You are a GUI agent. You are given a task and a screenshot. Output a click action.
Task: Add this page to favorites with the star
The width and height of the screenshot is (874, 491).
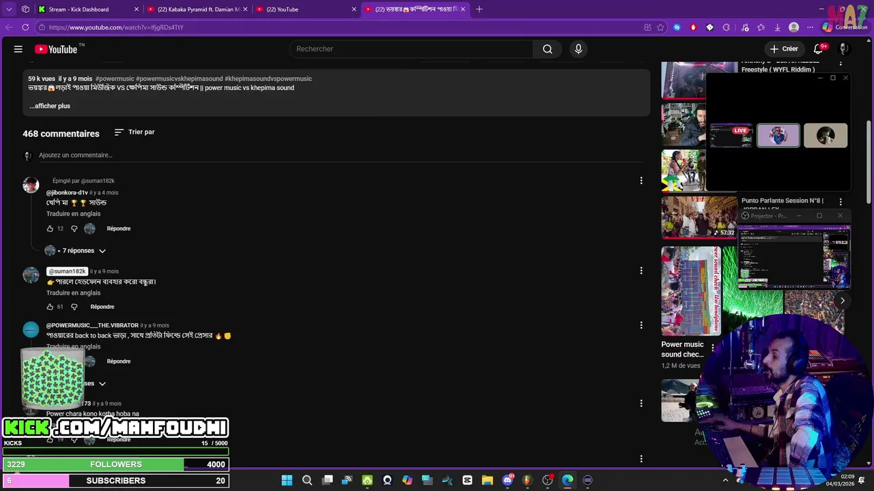[660, 27]
